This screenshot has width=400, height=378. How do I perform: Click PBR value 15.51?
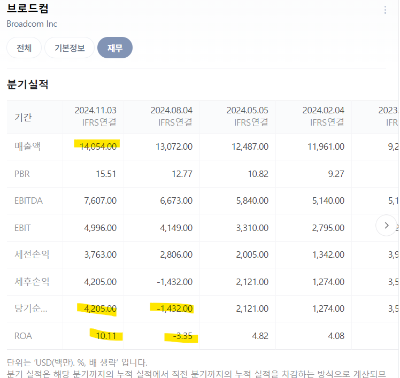point(106,174)
